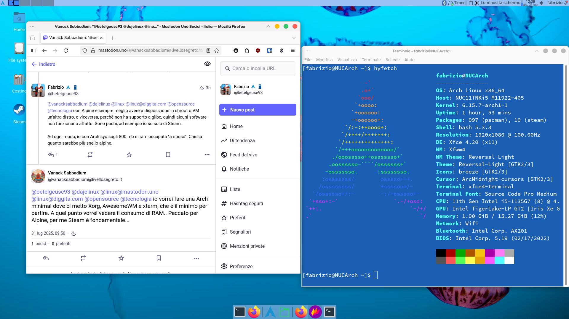The image size is (569, 319).
Task: Open Bitwarden extension icon
Action: 270,51
